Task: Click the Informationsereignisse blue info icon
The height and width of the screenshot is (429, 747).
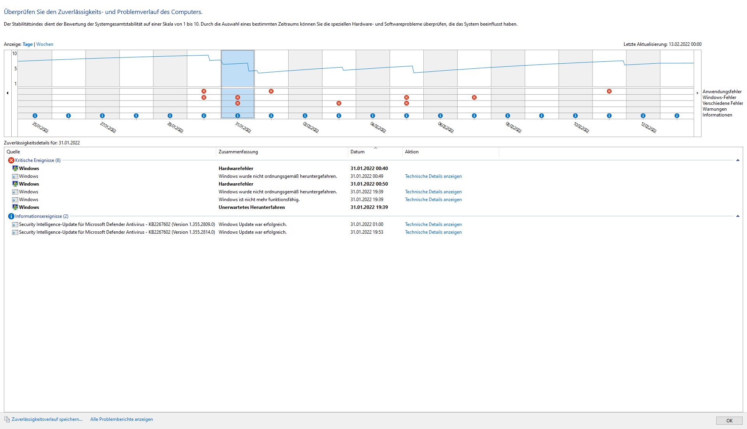Action: pyautogui.click(x=11, y=216)
